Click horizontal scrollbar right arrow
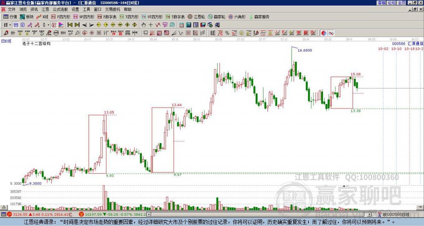424x226 pixels. tap(370, 214)
